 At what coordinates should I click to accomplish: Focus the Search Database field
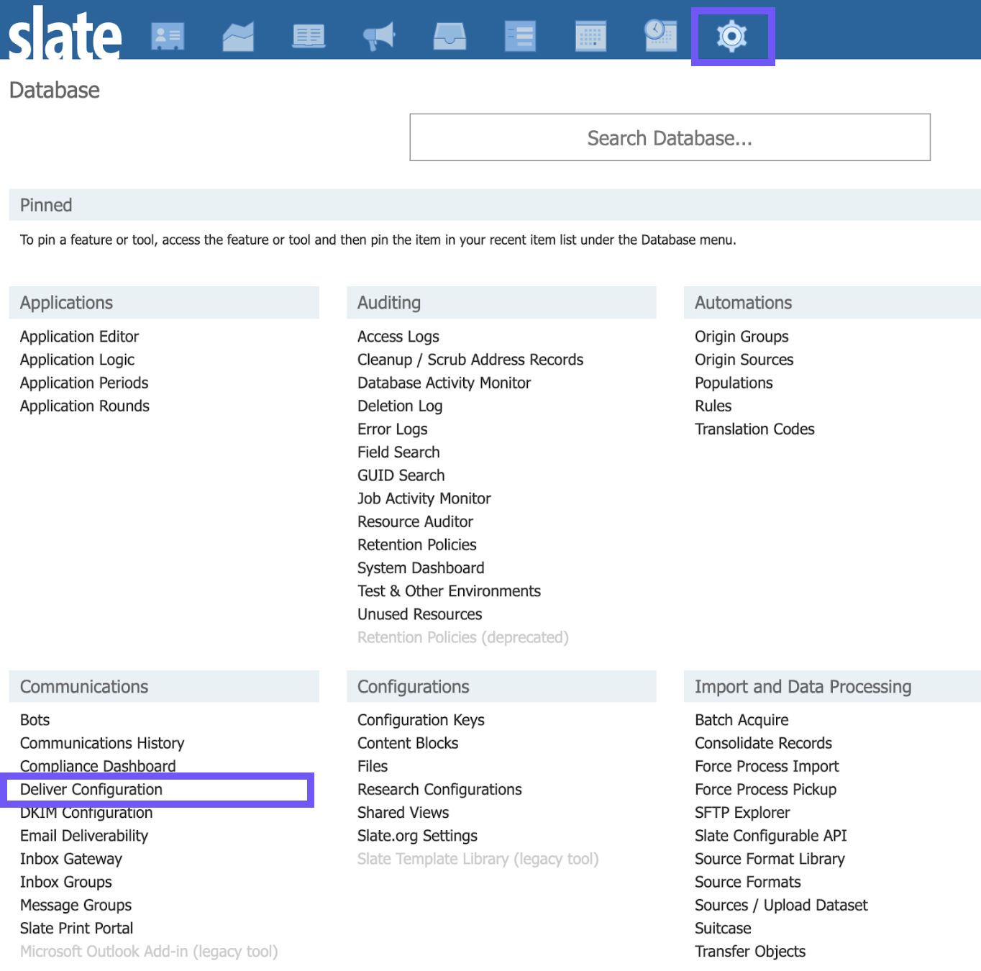pos(670,137)
